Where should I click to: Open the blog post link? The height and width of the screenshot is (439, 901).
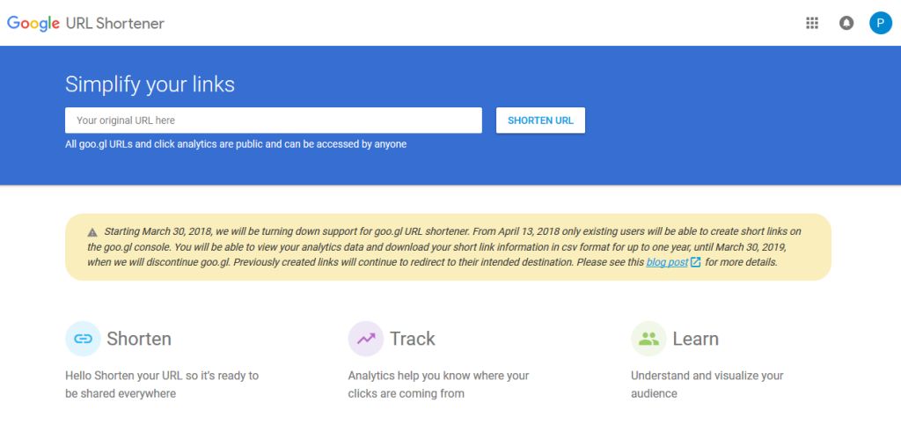667,262
